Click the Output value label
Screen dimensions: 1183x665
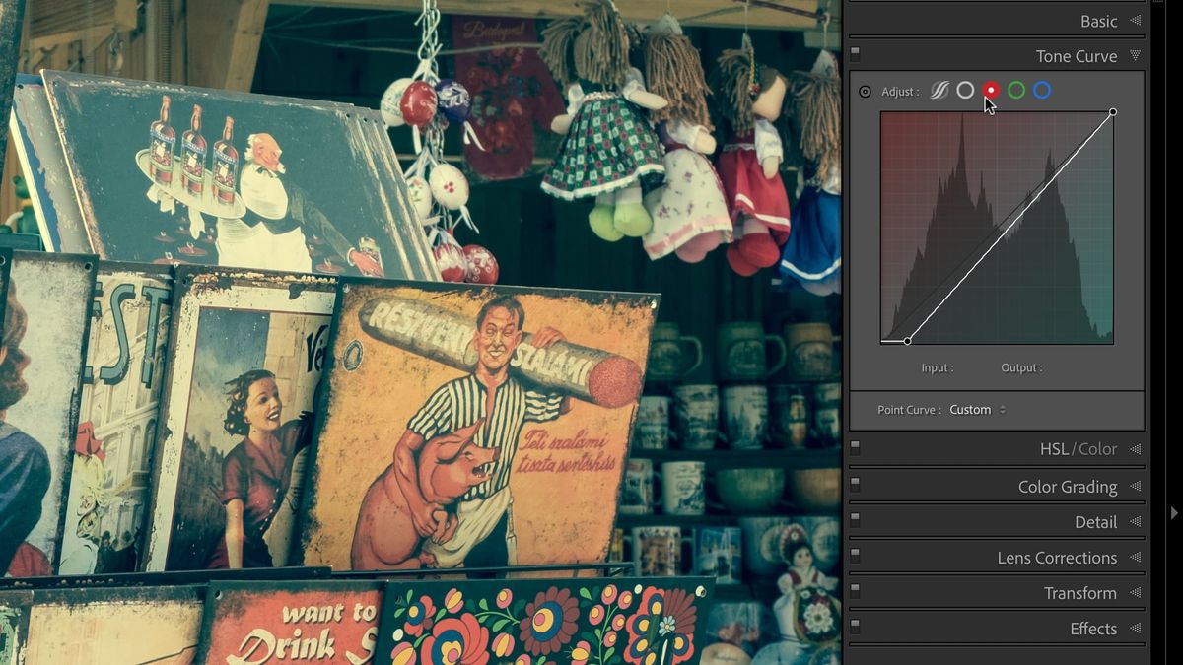(1021, 367)
